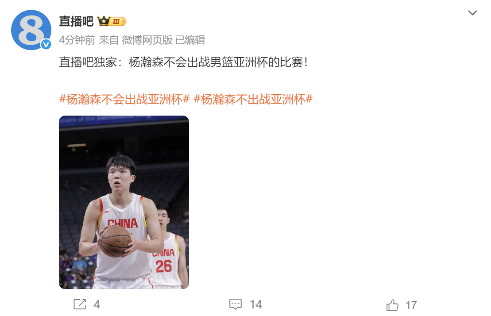Click jersey number 26 in photo
This screenshot has width=491, height=316.
pos(163,266)
